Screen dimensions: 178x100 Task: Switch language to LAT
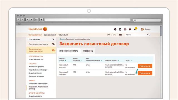(108, 35)
